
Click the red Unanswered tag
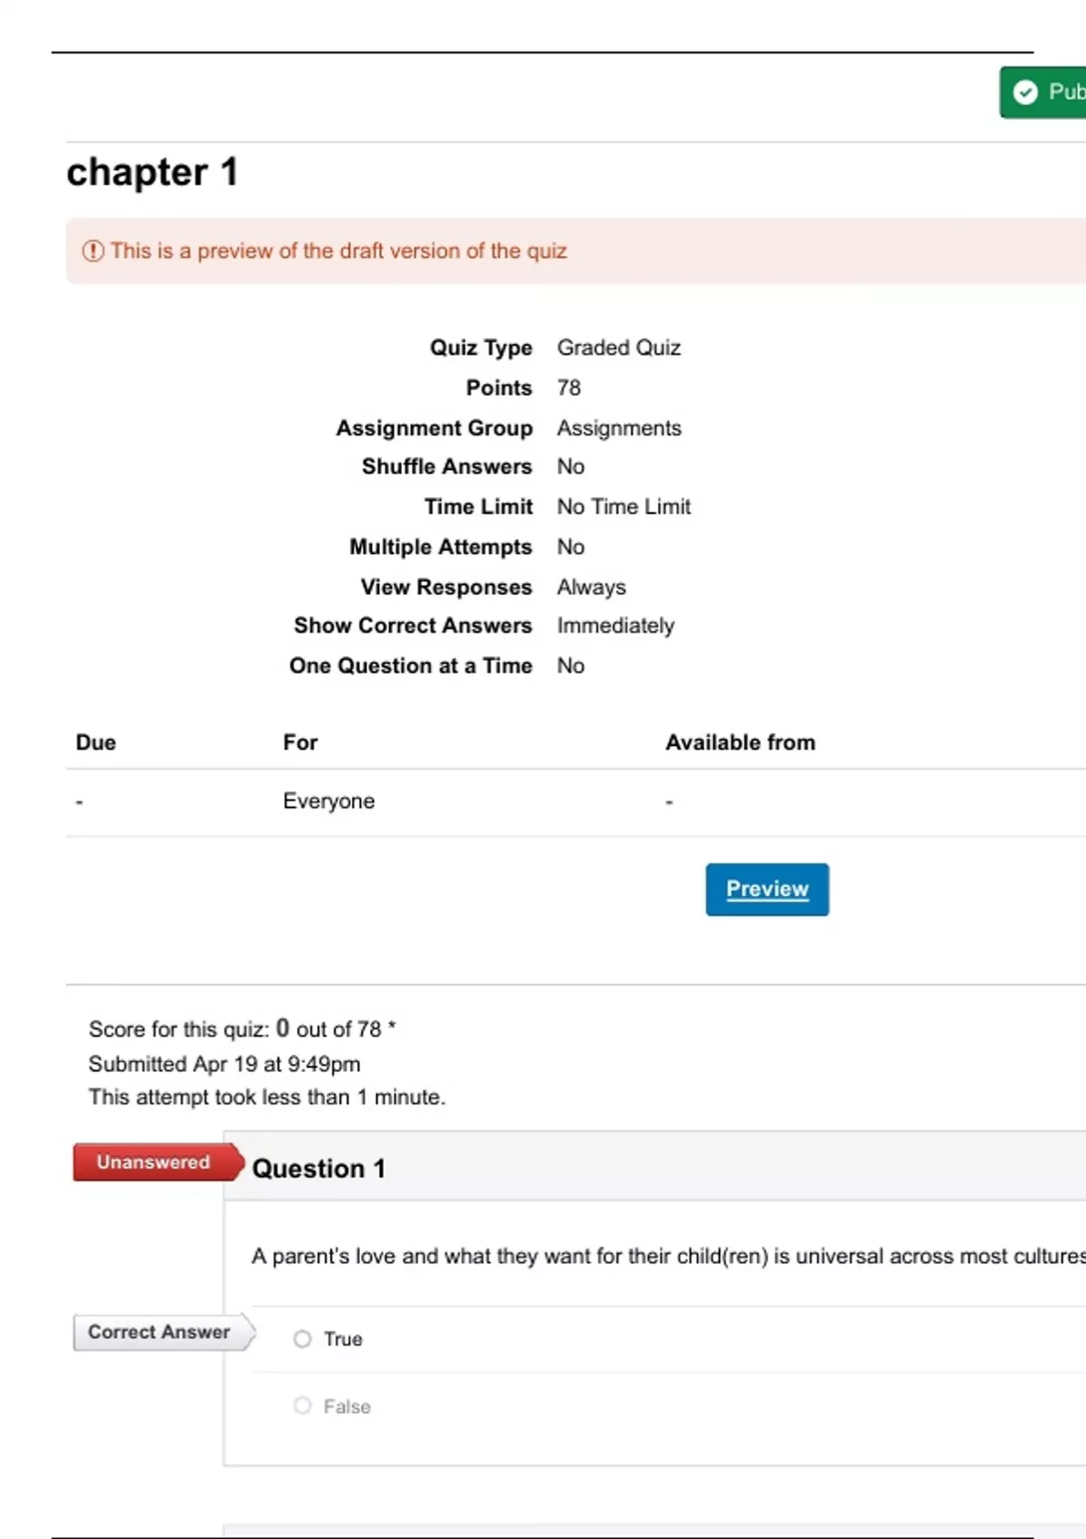point(154,1162)
